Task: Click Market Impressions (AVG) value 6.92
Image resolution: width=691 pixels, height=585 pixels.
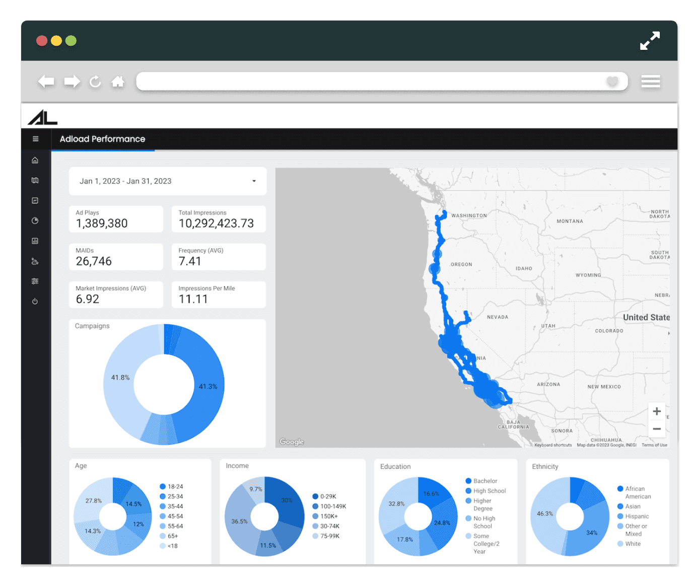Action: [x=88, y=299]
